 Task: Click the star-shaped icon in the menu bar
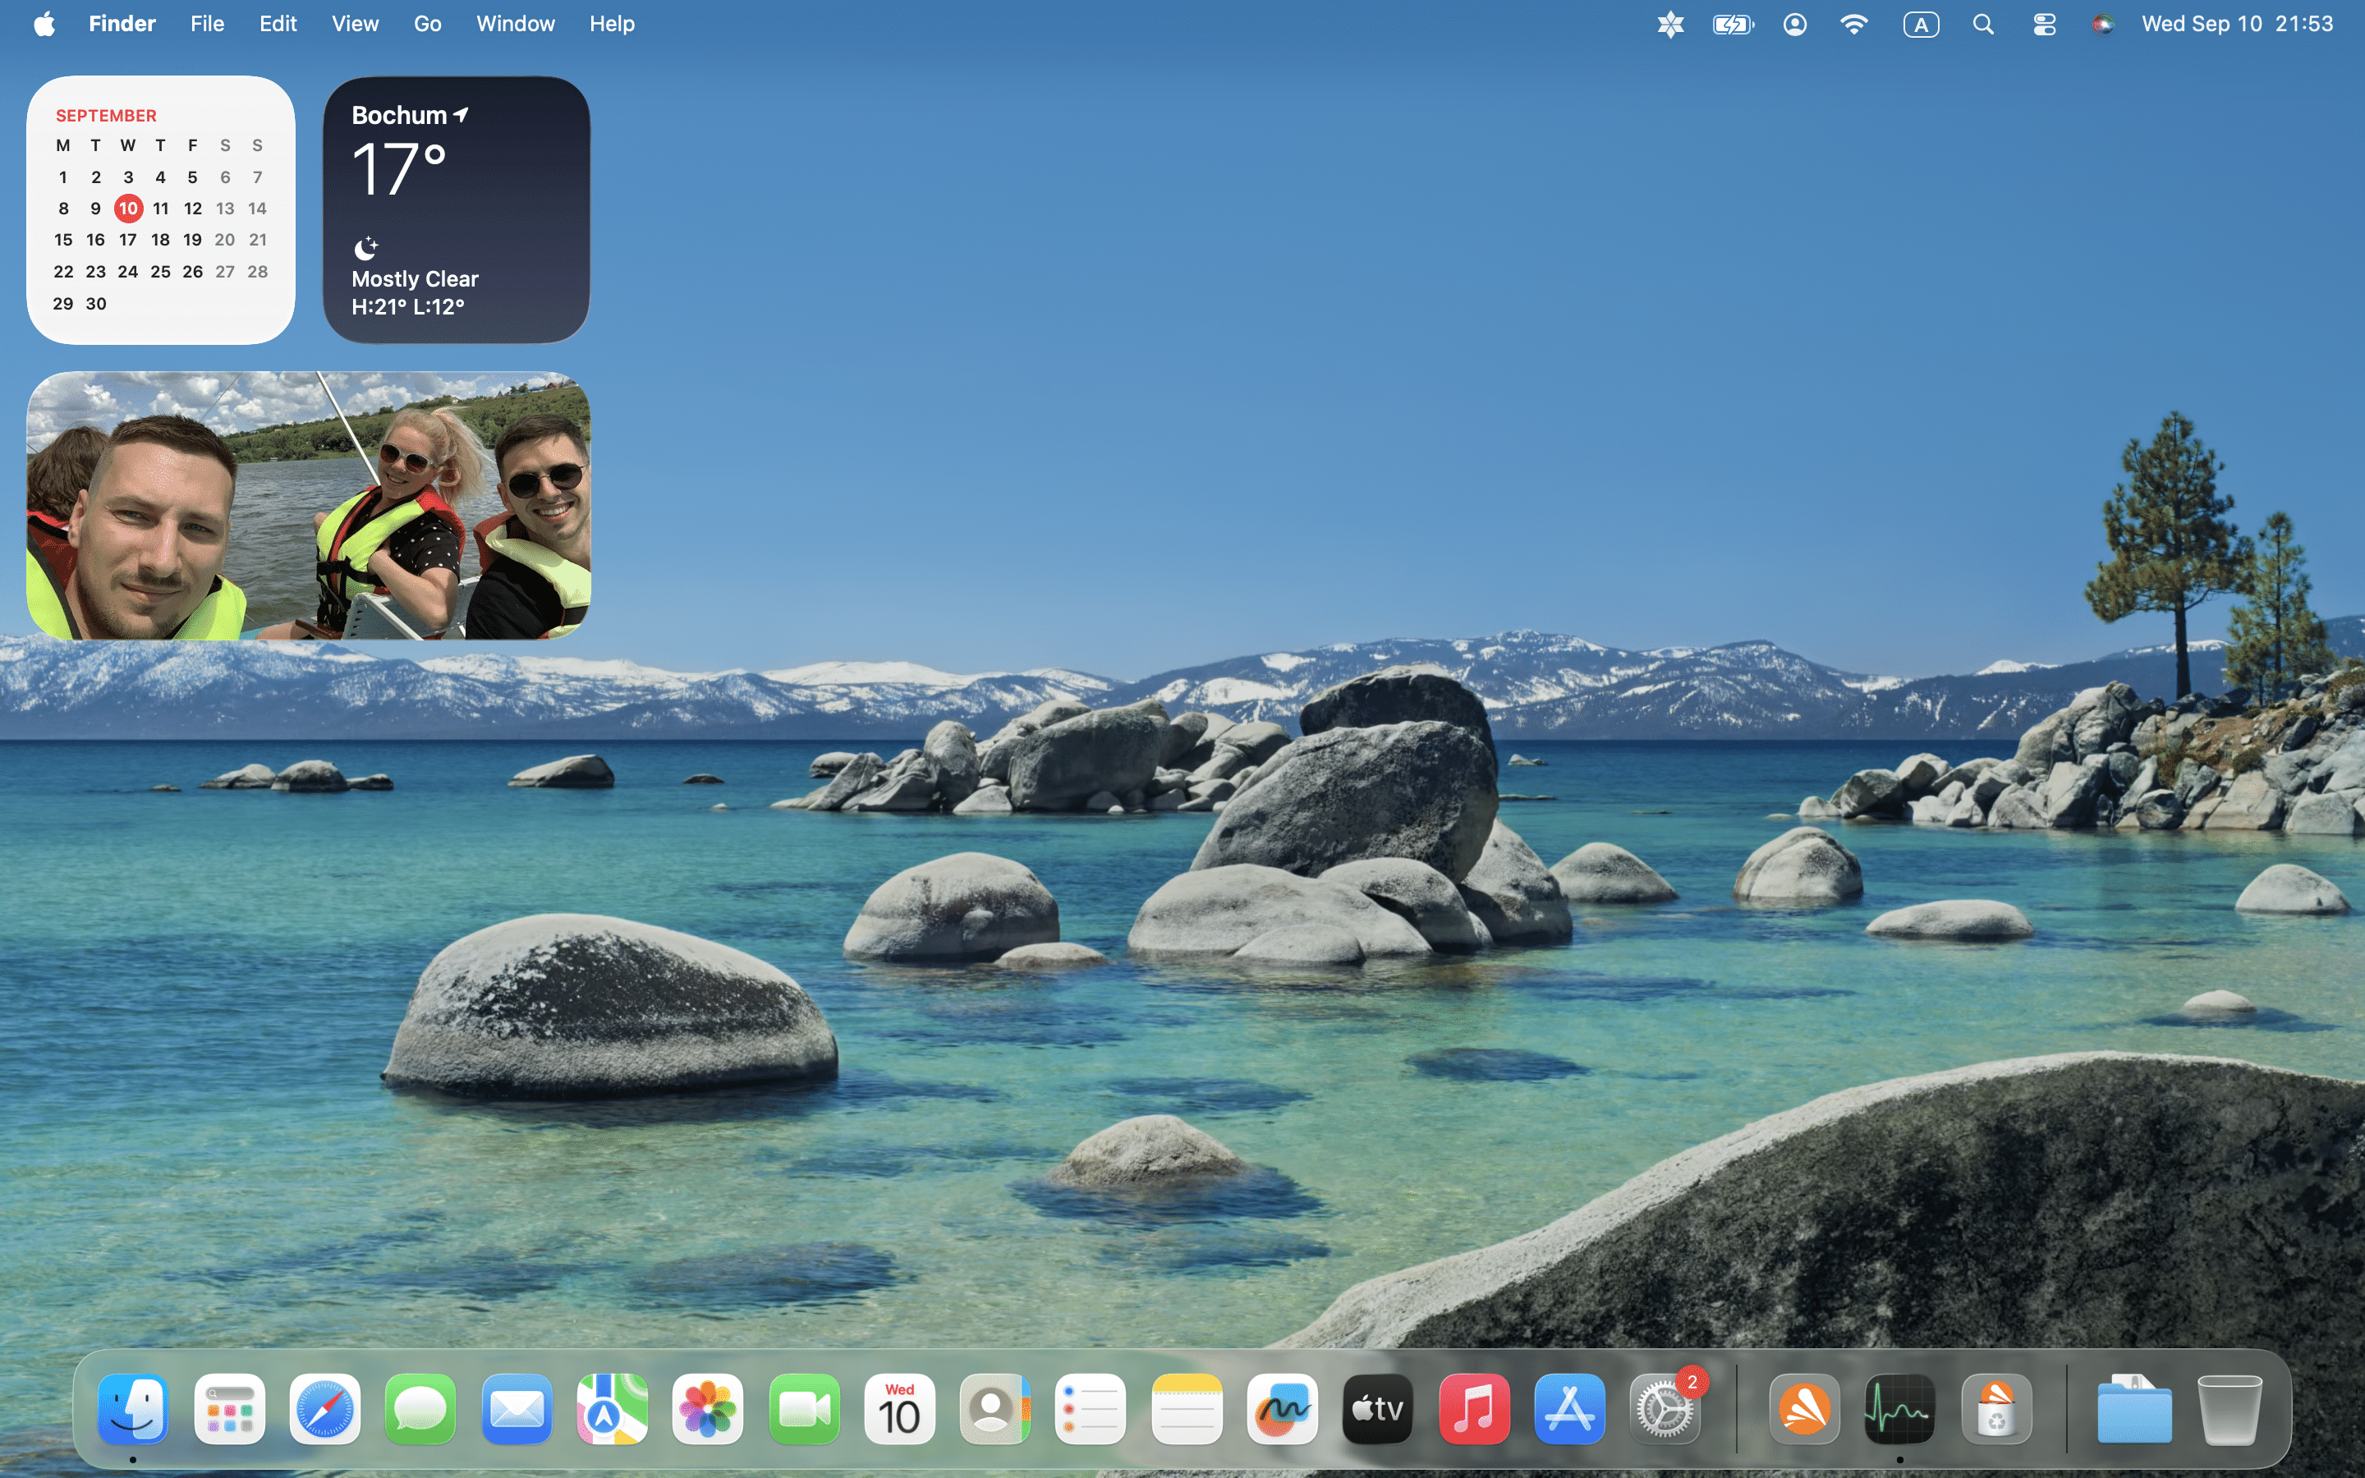click(1670, 25)
